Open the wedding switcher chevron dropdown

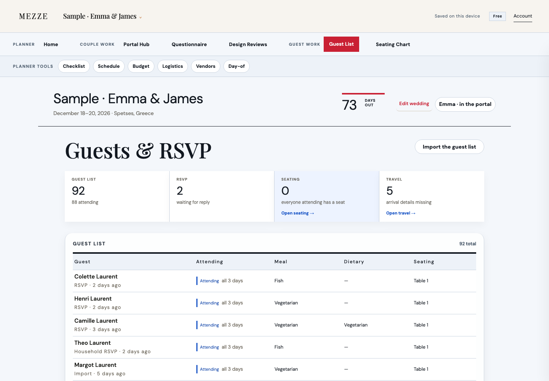click(x=140, y=17)
